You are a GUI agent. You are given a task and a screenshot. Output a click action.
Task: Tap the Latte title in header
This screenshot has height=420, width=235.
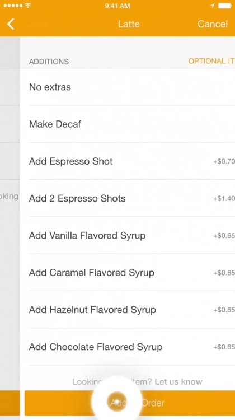(129, 24)
